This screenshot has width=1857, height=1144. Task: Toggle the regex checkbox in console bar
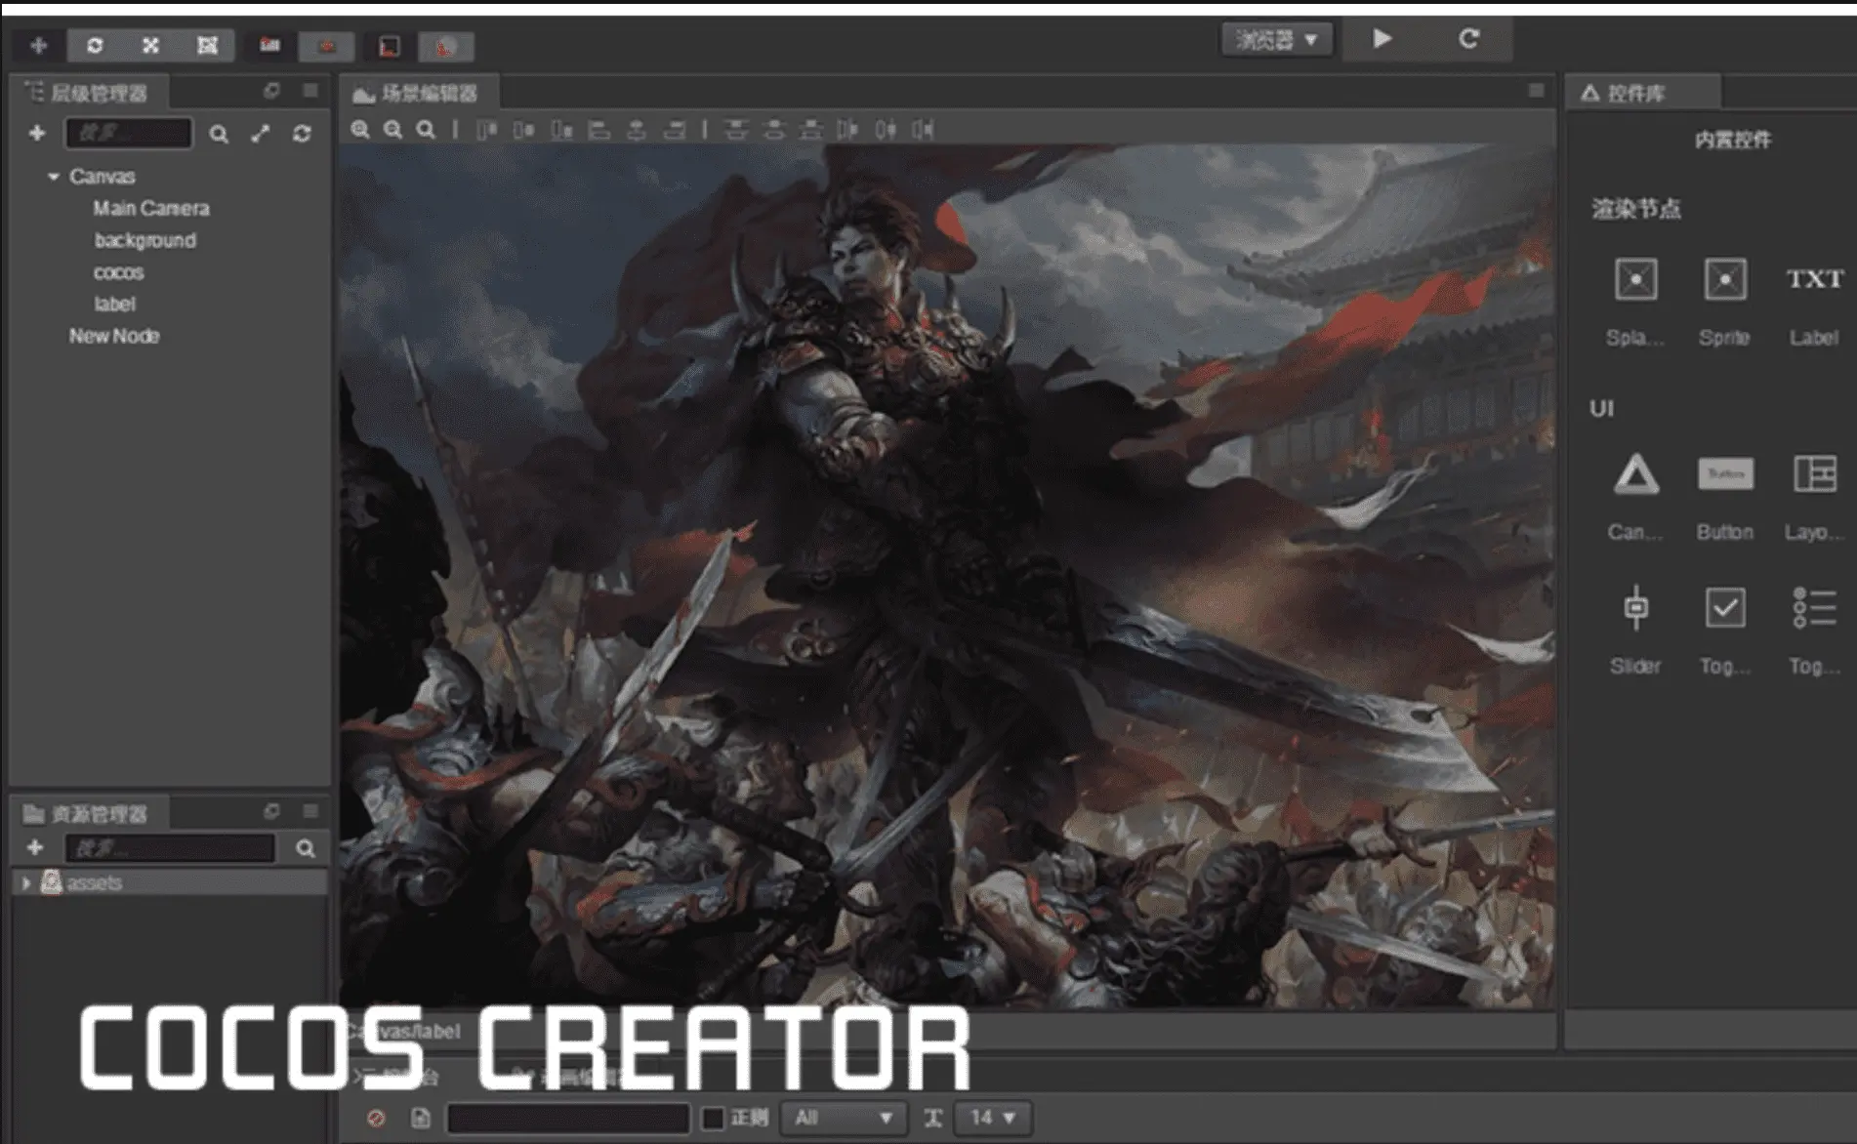[x=714, y=1118]
